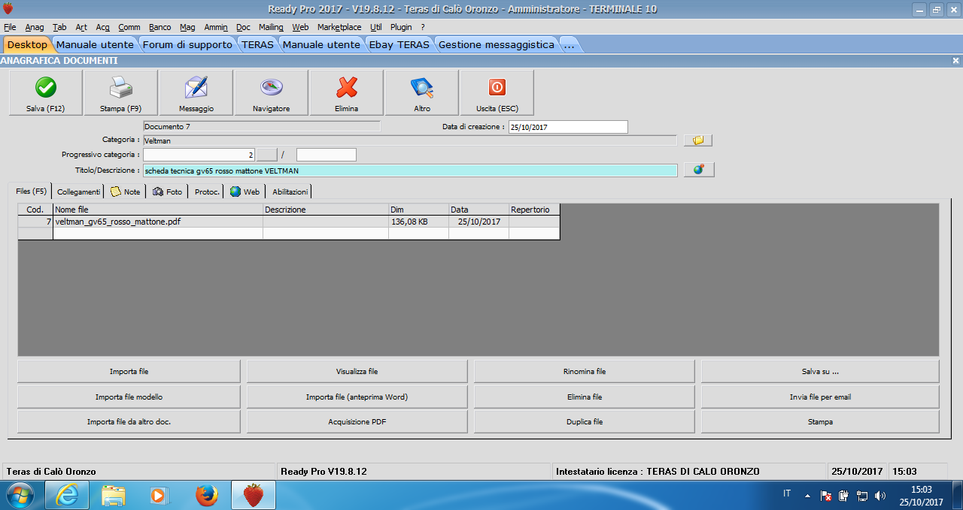Open the Util menu
This screenshot has width=963, height=510.
pyautogui.click(x=376, y=27)
